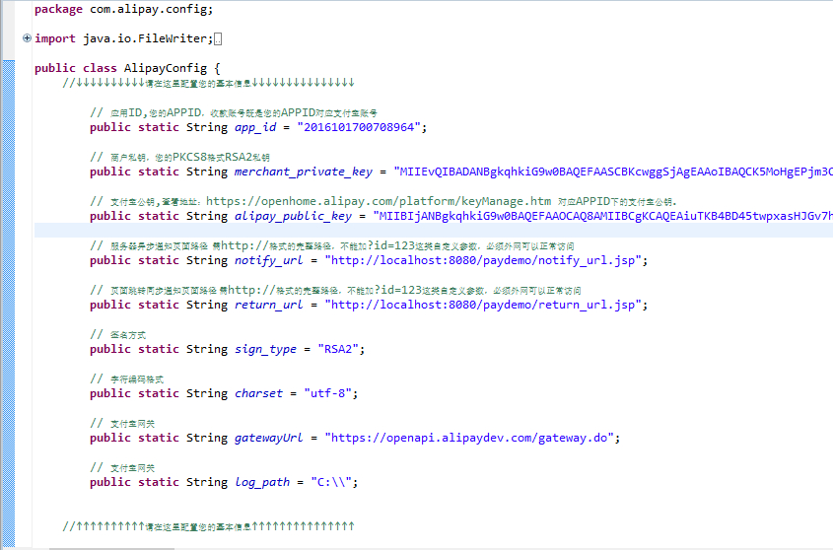833x550 pixels.
Task: Click the comment line above app_id mentioning APPID
Action: pyautogui.click(x=234, y=112)
